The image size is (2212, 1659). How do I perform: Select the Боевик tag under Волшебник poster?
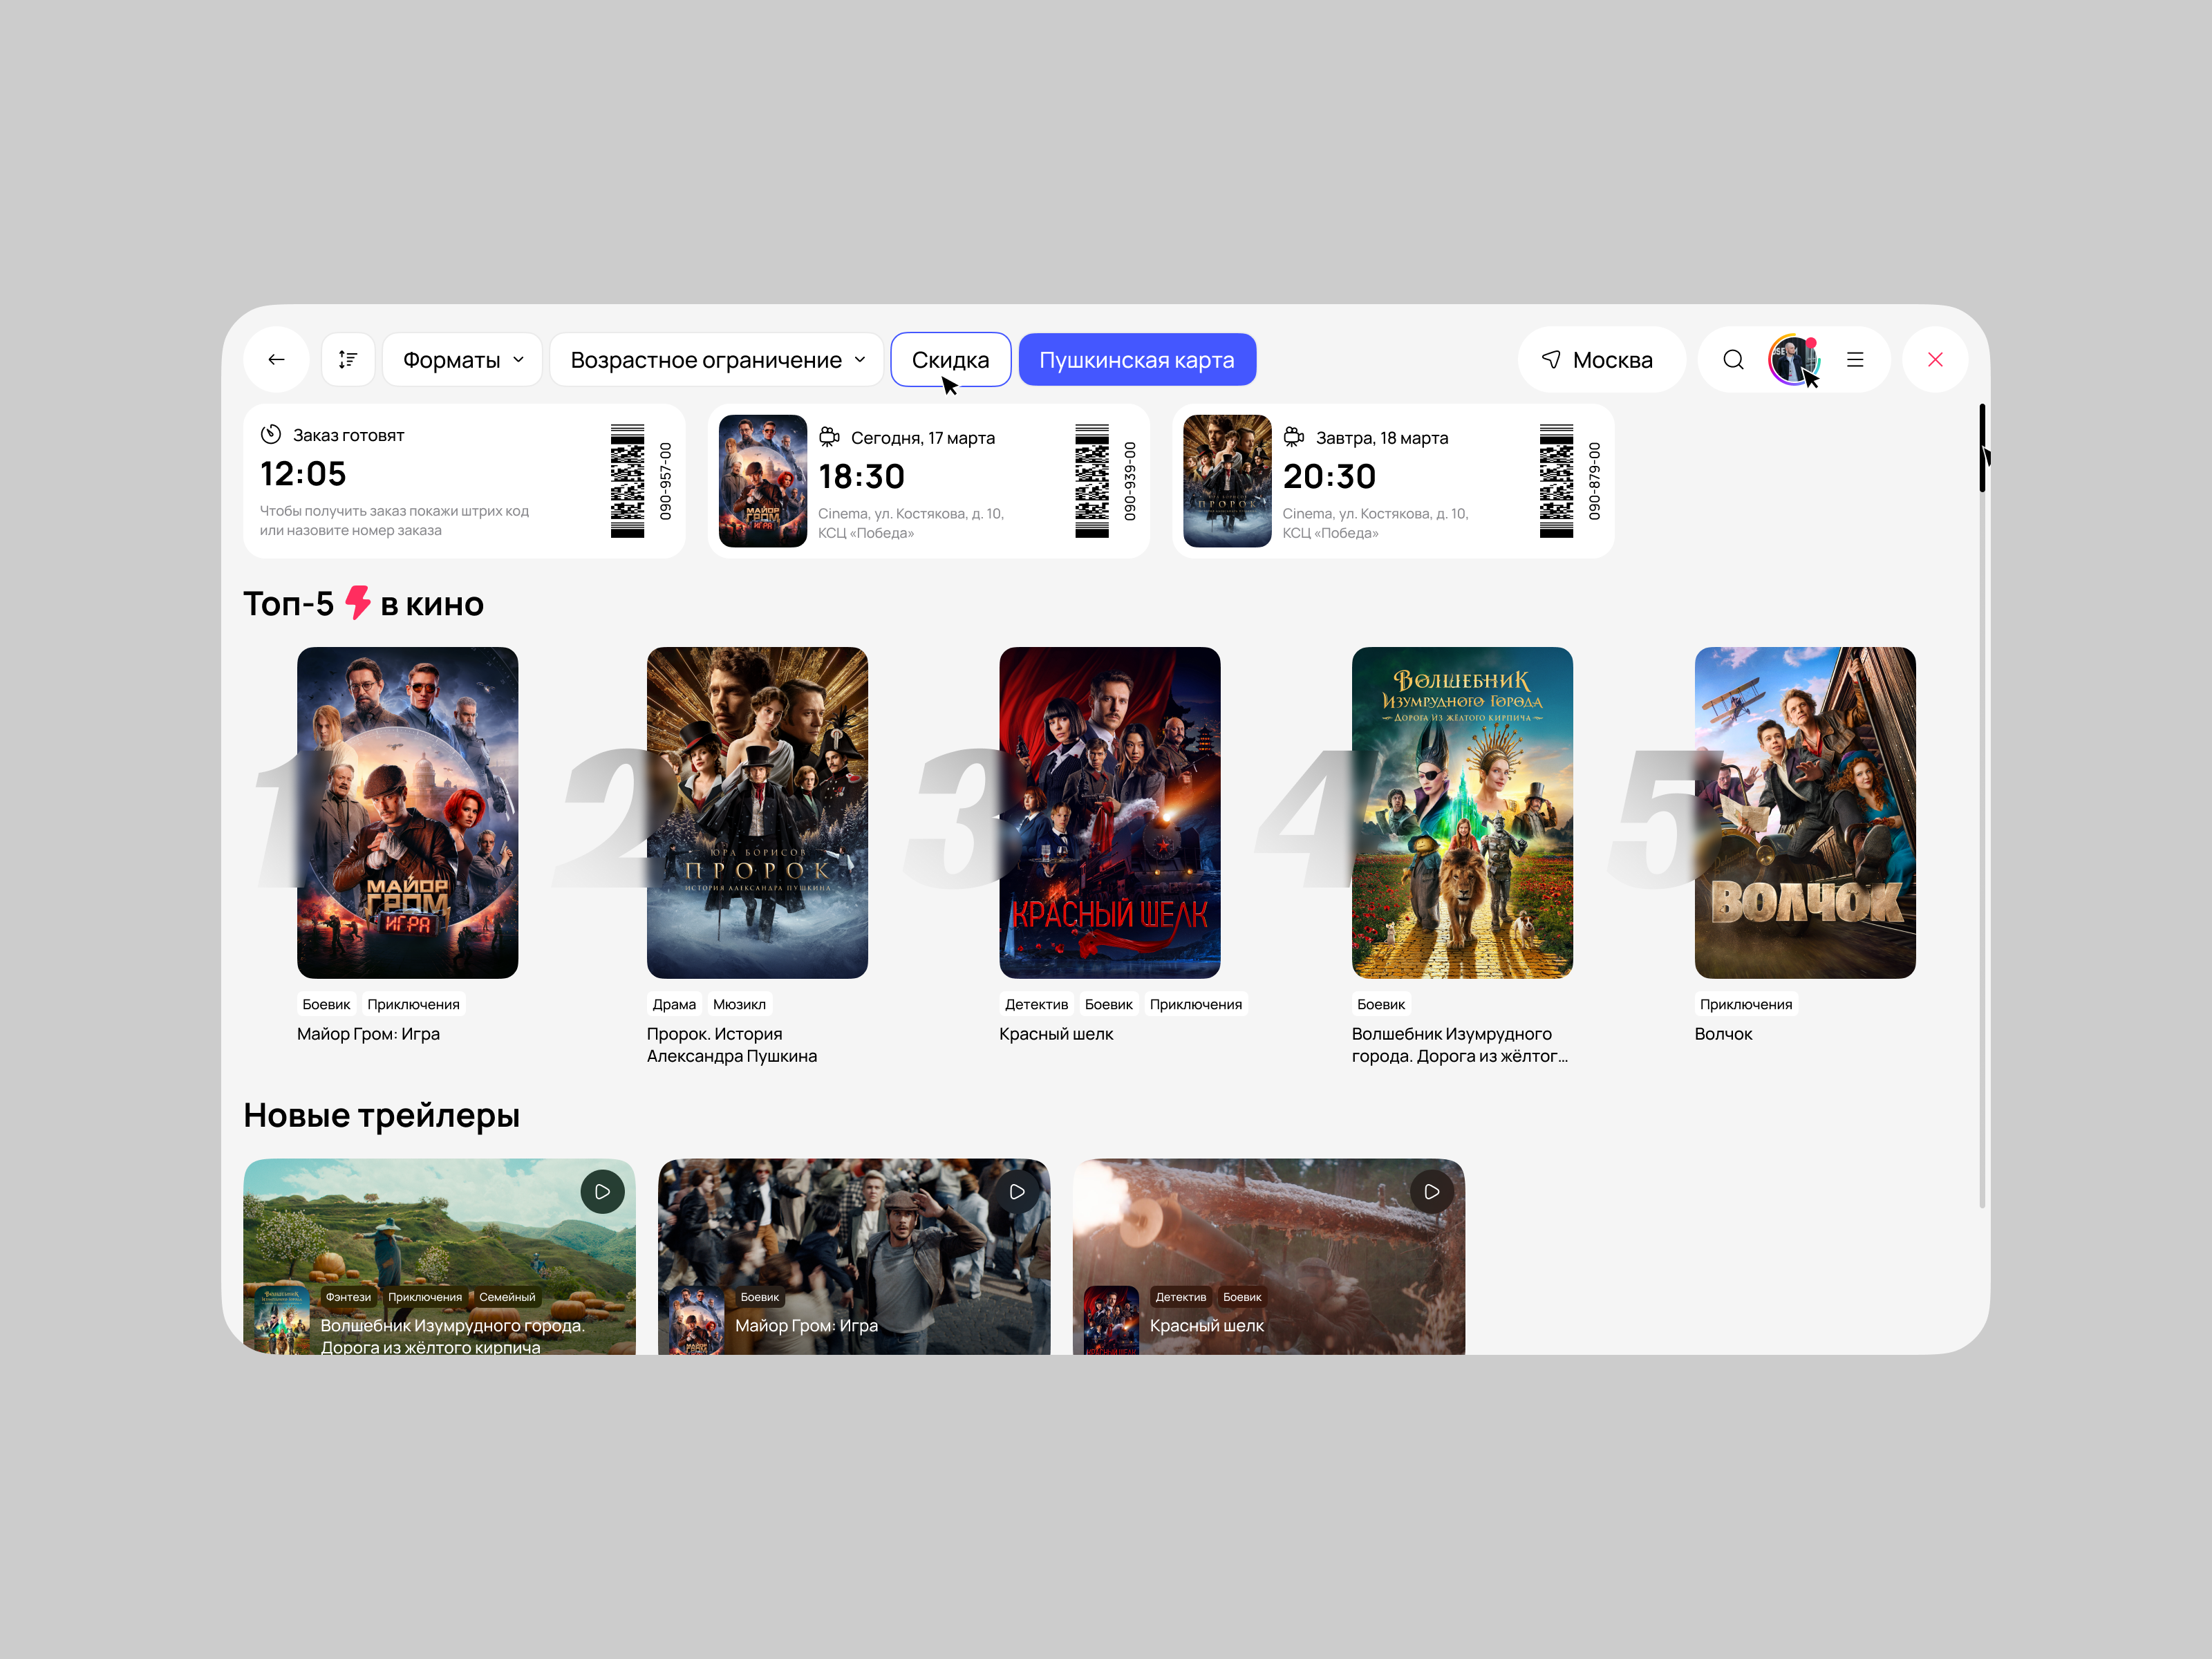point(1381,1004)
